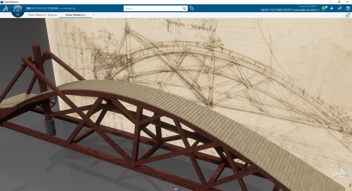Click the search magnifier icon
The height and width of the screenshot is (191, 352).
click(x=184, y=8)
